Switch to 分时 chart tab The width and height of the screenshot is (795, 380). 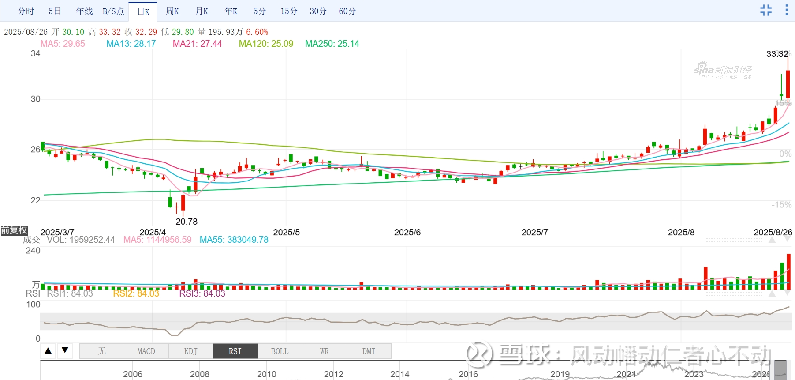(x=26, y=11)
